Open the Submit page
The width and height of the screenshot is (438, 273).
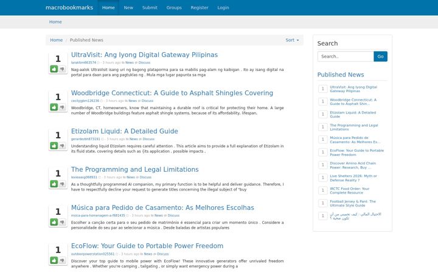pyautogui.click(x=150, y=7)
